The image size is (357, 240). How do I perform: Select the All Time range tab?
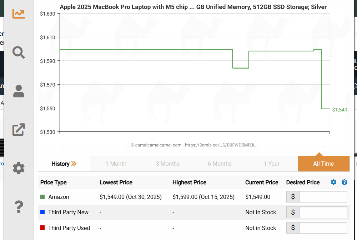[x=323, y=164]
